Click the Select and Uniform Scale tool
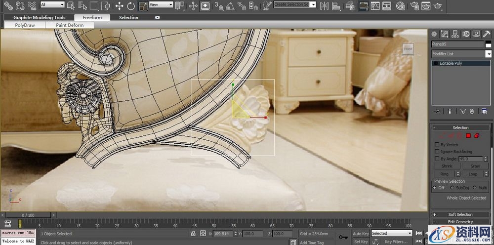The image size is (494, 245). [x=143, y=5]
